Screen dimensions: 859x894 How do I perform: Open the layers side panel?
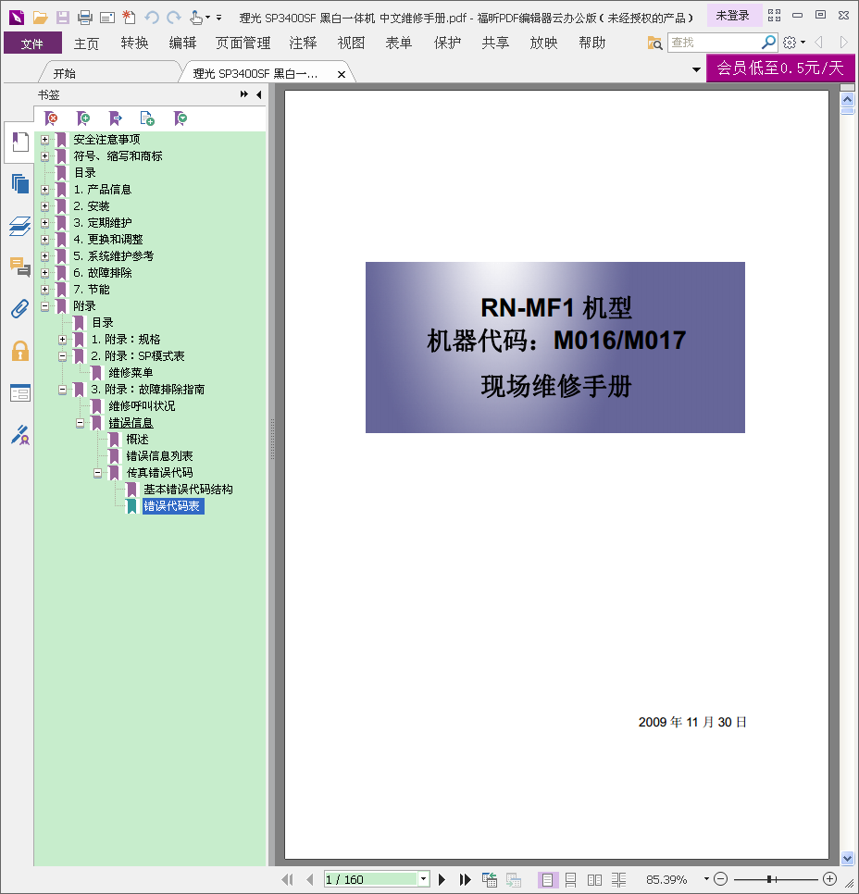[20, 226]
